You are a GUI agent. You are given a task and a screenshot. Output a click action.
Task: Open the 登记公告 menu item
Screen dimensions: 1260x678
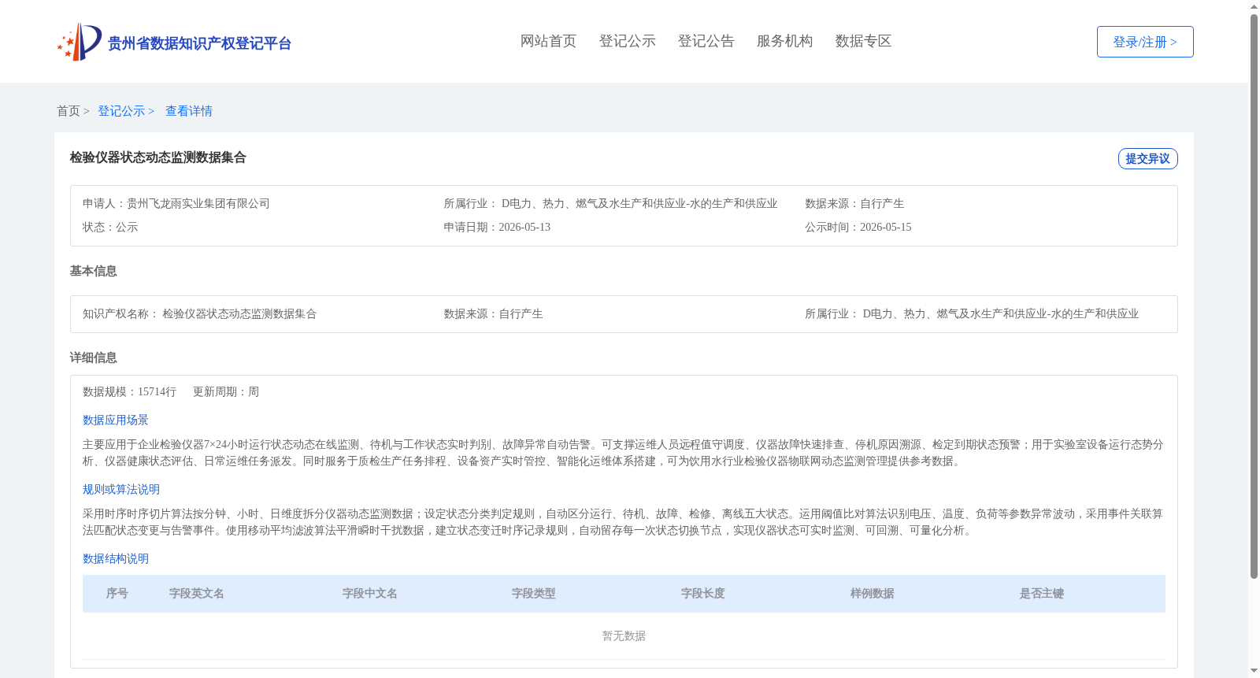click(x=706, y=41)
